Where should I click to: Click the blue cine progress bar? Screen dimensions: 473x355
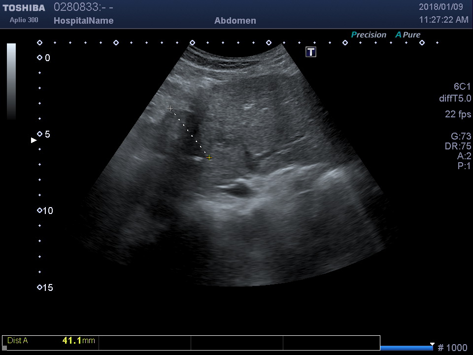tap(406, 348)
